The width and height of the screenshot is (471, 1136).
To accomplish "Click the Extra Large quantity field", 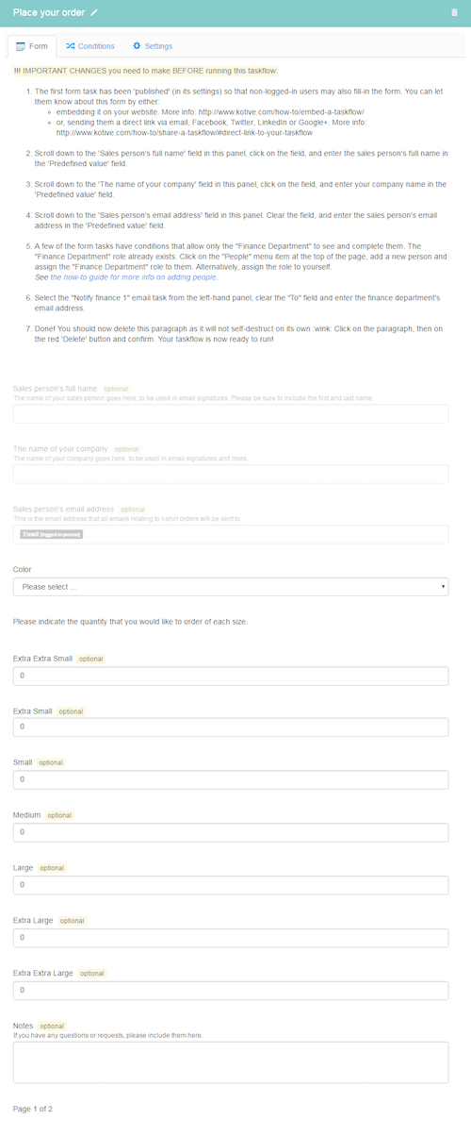I will pyautogui.click(x=231, y=937).
